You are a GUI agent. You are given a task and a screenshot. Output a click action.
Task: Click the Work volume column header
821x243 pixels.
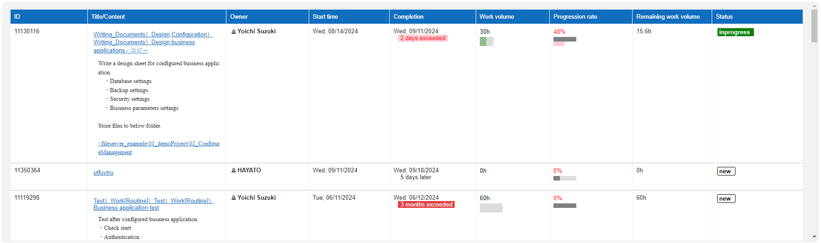[x=513, y=16]
